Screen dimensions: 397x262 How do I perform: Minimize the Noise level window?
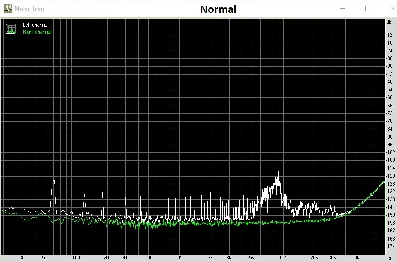[x=343, y=9]
